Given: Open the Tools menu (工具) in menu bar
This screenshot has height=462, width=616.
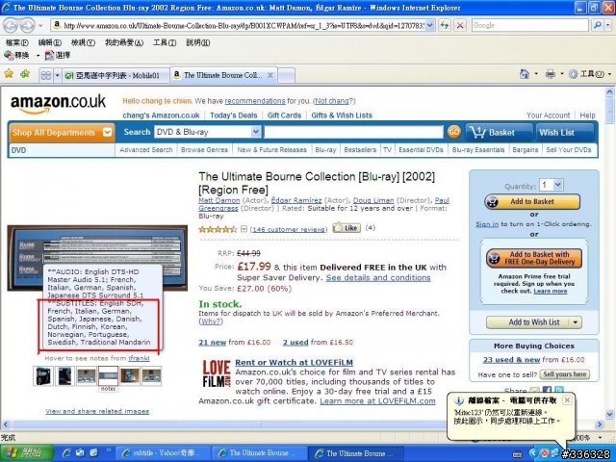Looking at the screenshot, I should [x=165, y=42].
